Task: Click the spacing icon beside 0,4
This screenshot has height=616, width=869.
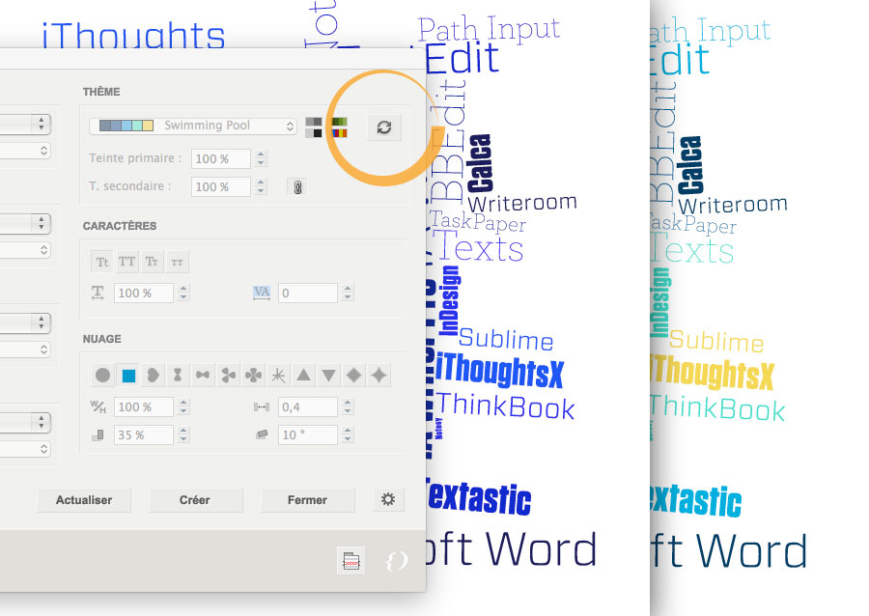Action: point(262,407)
